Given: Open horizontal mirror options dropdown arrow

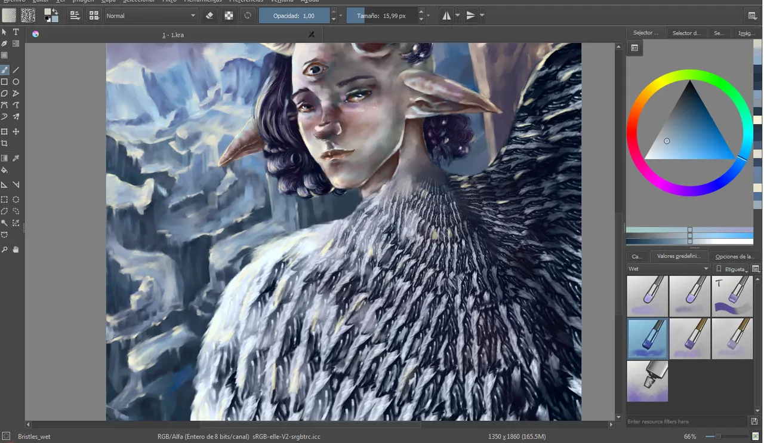Looking at the screenshot, I should click(458, 16).
